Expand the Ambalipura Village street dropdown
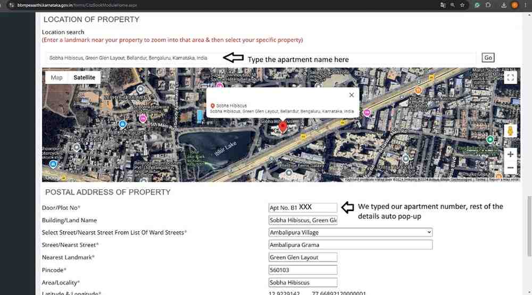 point(351,232)
